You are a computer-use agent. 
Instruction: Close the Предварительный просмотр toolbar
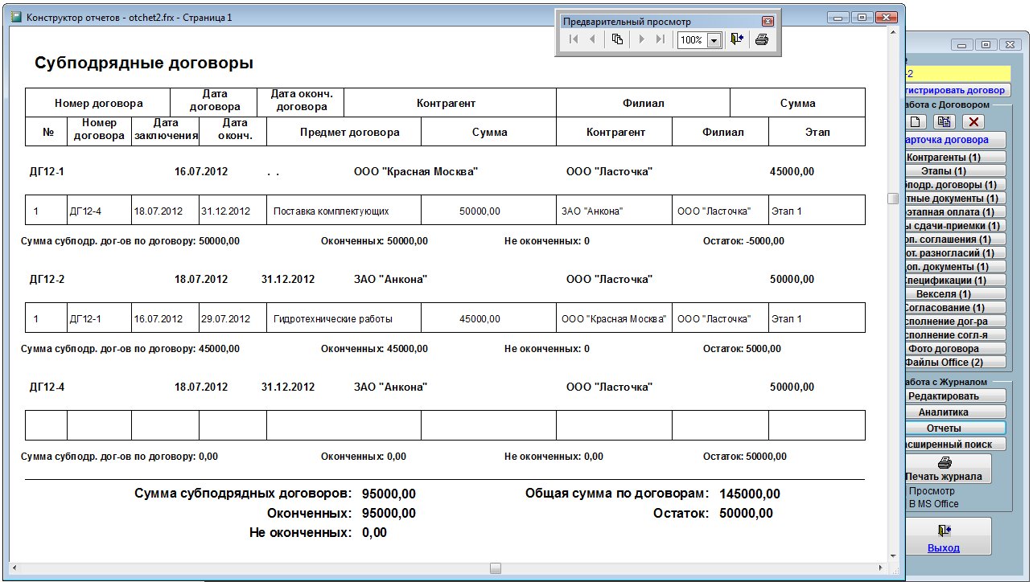pyautogui.click(x=768, y=22)
